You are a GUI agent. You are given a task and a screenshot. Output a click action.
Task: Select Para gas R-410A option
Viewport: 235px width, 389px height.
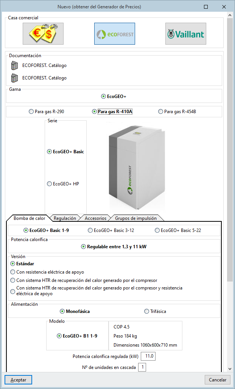click(112, 112)
